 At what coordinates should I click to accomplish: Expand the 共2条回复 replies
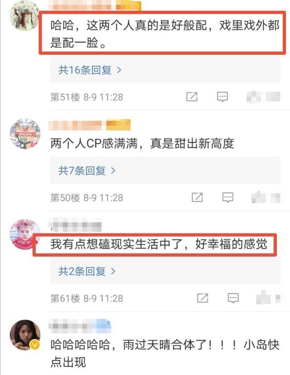click(87, 271)
